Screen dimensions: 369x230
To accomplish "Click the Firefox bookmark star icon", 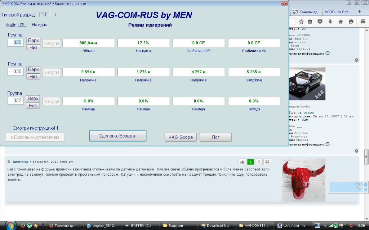I will [x=301, y=22].
